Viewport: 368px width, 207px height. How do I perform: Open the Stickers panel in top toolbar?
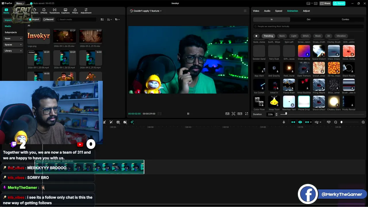34,11
